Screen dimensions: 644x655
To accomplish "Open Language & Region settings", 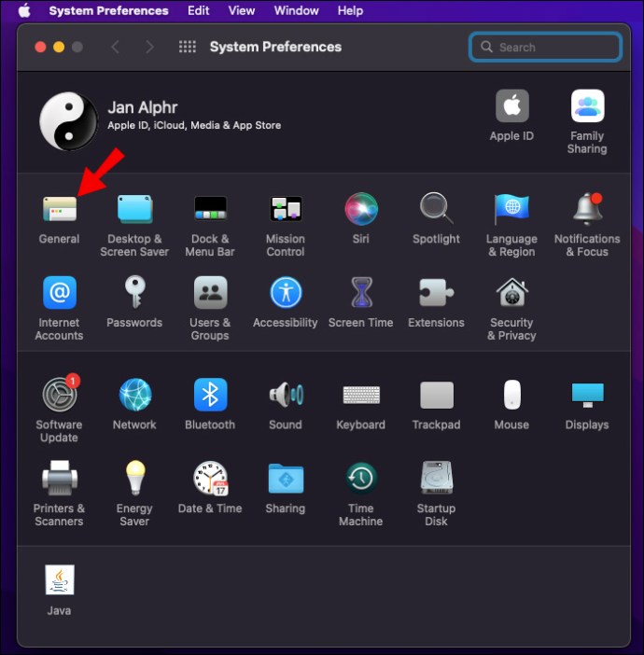I will tap(511, 209).
